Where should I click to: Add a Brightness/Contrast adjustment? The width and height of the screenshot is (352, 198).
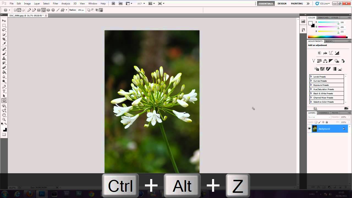[x=319, y=53]
